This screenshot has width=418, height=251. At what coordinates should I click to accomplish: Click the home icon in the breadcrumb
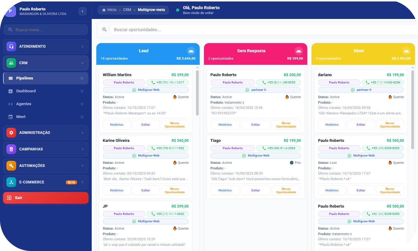pos(104,10)
